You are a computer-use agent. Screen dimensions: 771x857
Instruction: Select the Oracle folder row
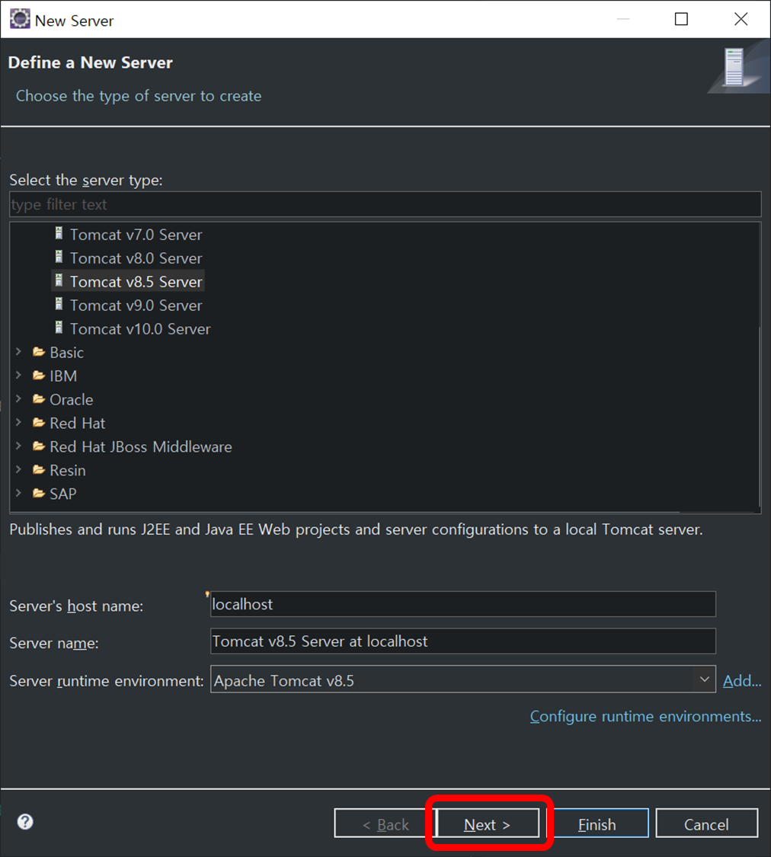pos(71,399)
